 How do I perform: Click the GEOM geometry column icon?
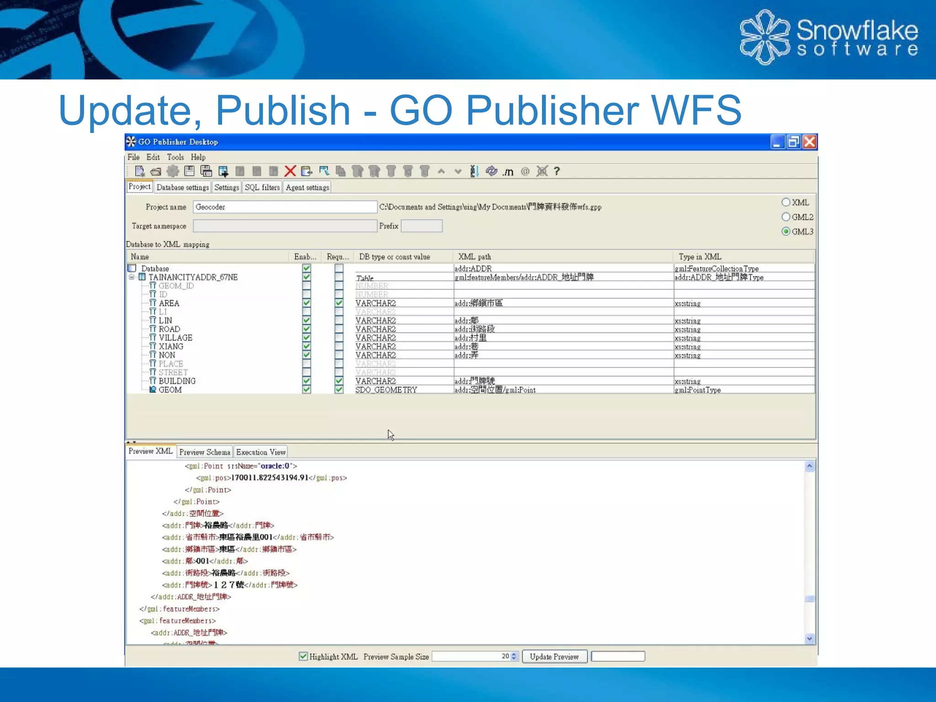coord(153,389)
